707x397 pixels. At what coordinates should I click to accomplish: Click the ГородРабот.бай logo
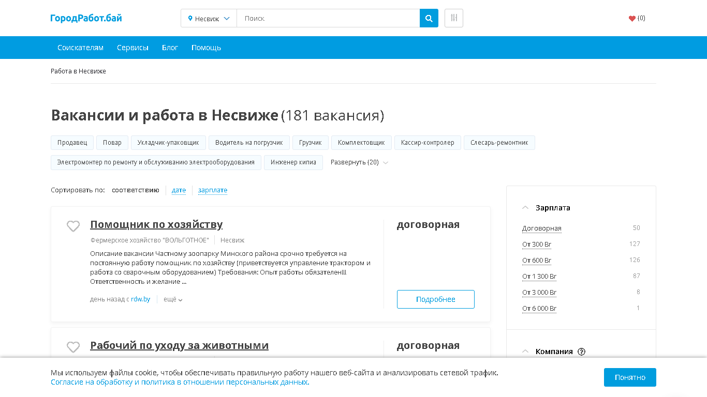pyautogui.click(x=86, y=18)
